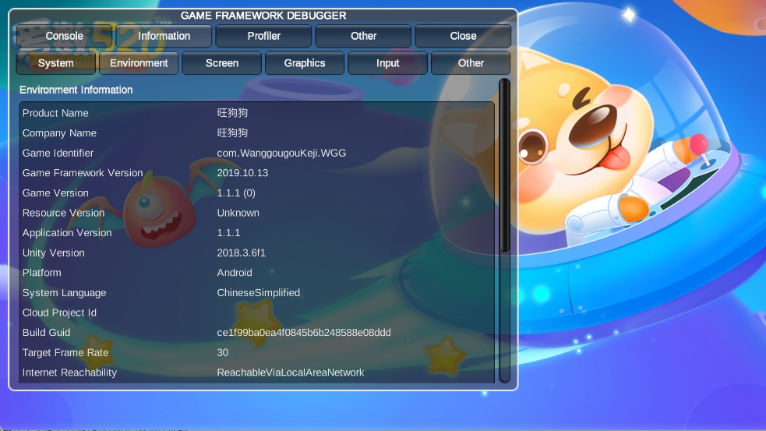
Task: Click the System Language label
Action: point(64,293)
